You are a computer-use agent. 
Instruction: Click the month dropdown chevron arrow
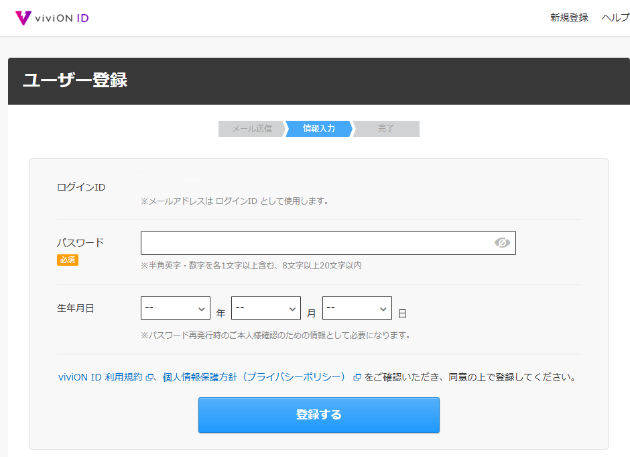point(292,309)
